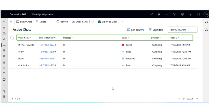Image resolution: width=209 pixels, height=110 pixels.
Task: Click the Edit columns button
Action: pyautogui.click(x=136, y=30)
